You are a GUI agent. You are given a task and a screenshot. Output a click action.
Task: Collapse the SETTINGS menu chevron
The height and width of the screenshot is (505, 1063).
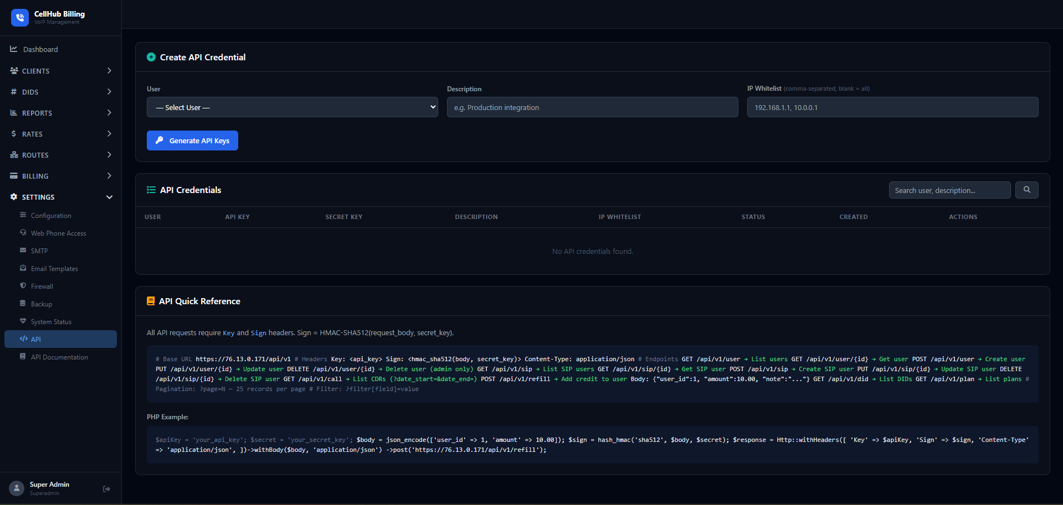[109, 197]
